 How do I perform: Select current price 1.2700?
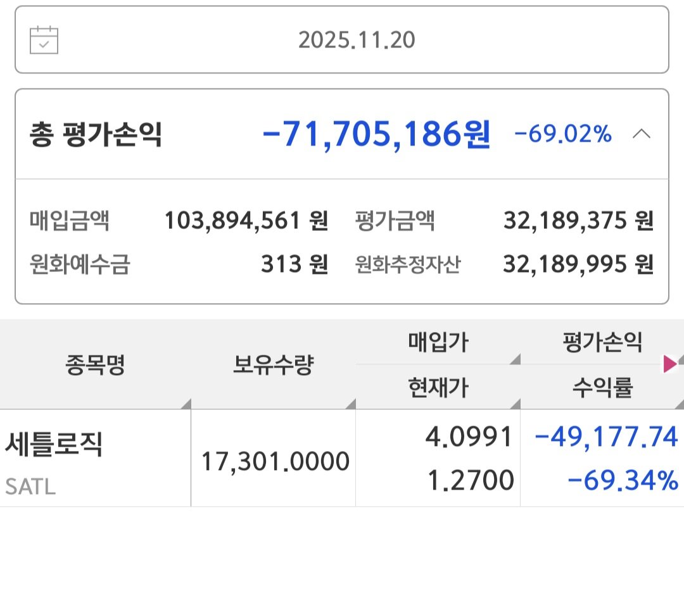click(x=471, y=480)
